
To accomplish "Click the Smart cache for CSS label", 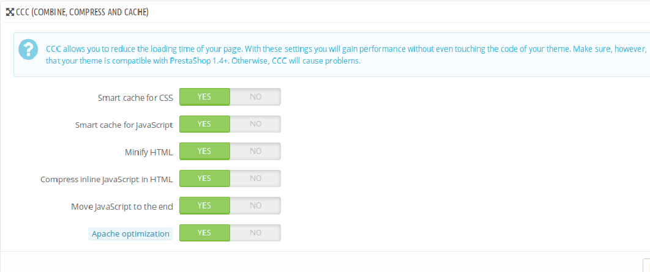I will 135,98.
